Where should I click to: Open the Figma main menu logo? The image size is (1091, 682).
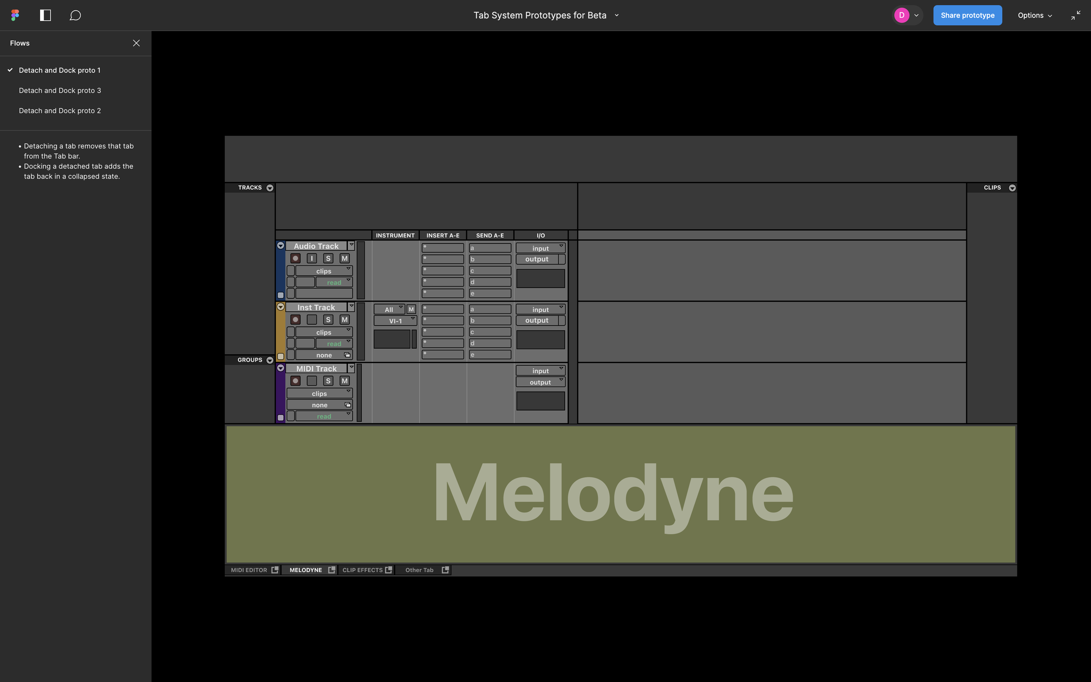(x=15, y=15)
